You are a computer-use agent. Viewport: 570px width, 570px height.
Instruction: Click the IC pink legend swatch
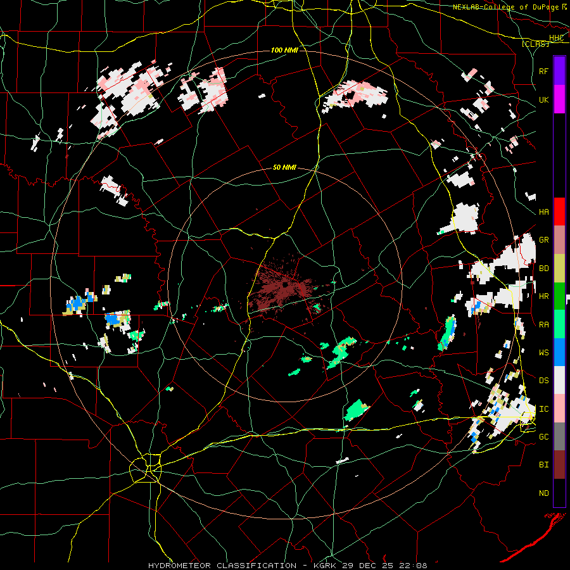559,408
